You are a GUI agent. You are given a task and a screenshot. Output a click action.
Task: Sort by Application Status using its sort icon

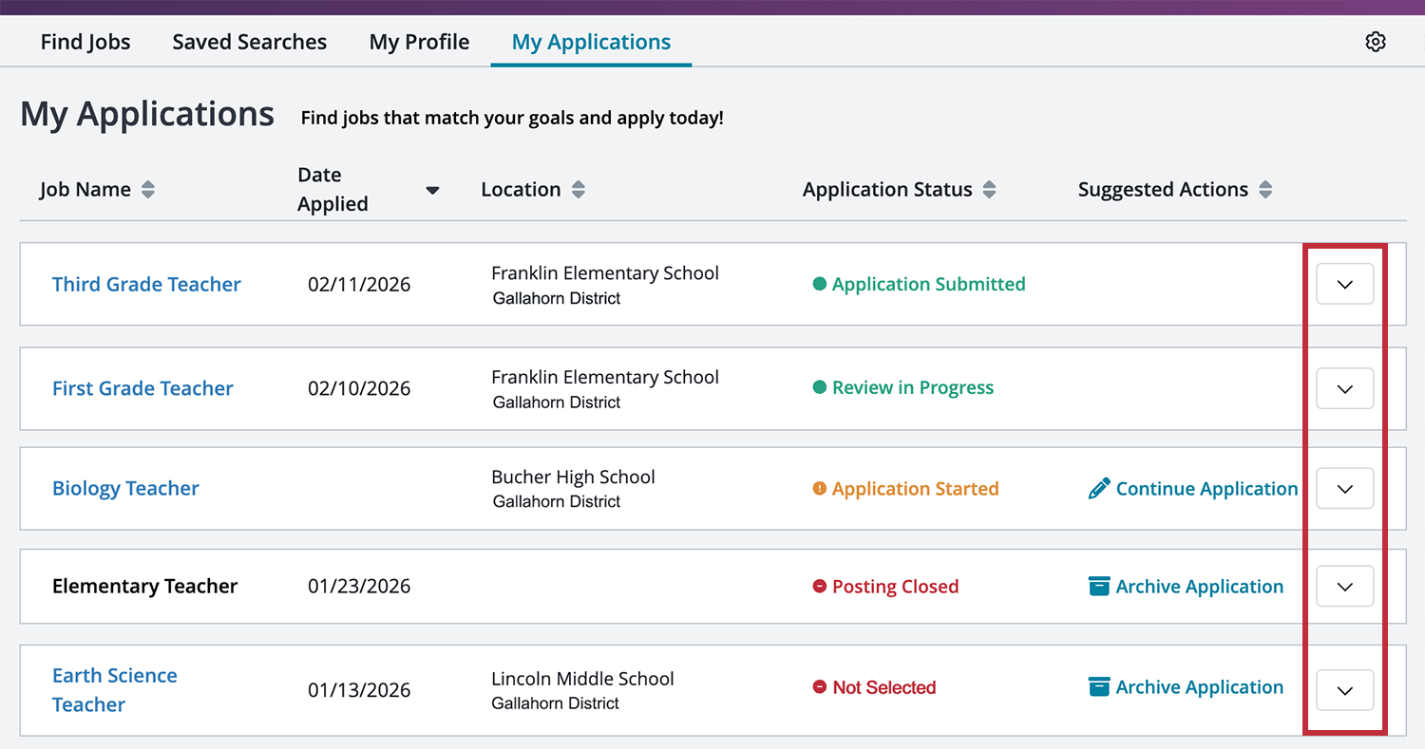pos(990,189)
